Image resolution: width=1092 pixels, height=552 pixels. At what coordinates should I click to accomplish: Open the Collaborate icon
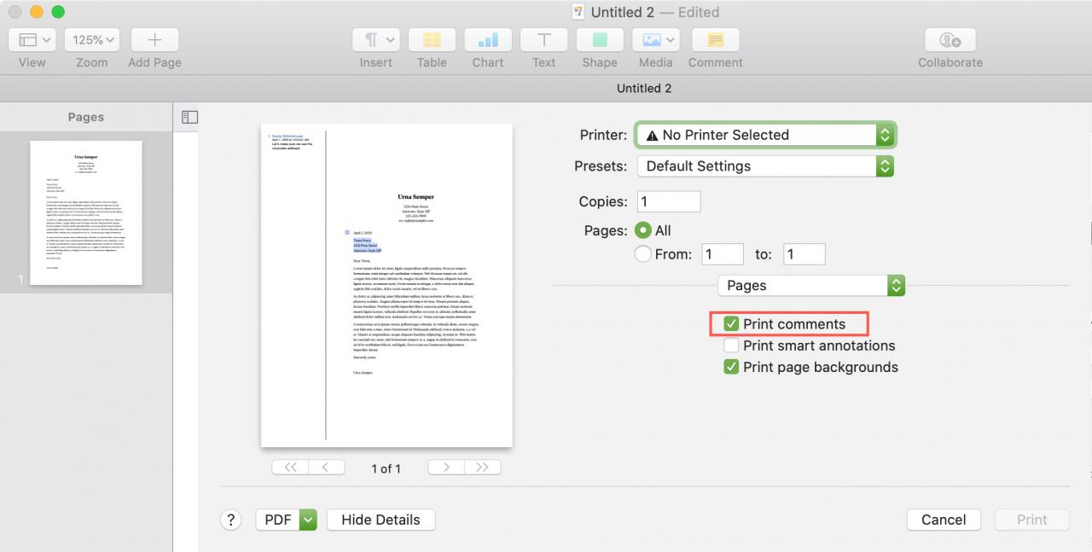point(950,40)
